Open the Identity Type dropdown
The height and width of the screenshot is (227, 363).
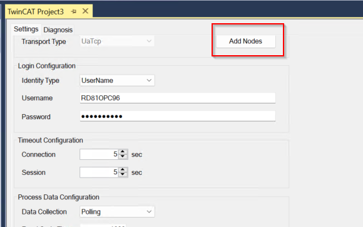tap(117, 80)
